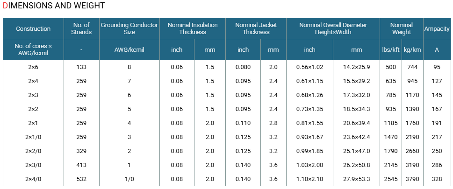This screenshot has height=189, width=453.
Task: Select the lbs/kft subheader cell
Action: 391,49
